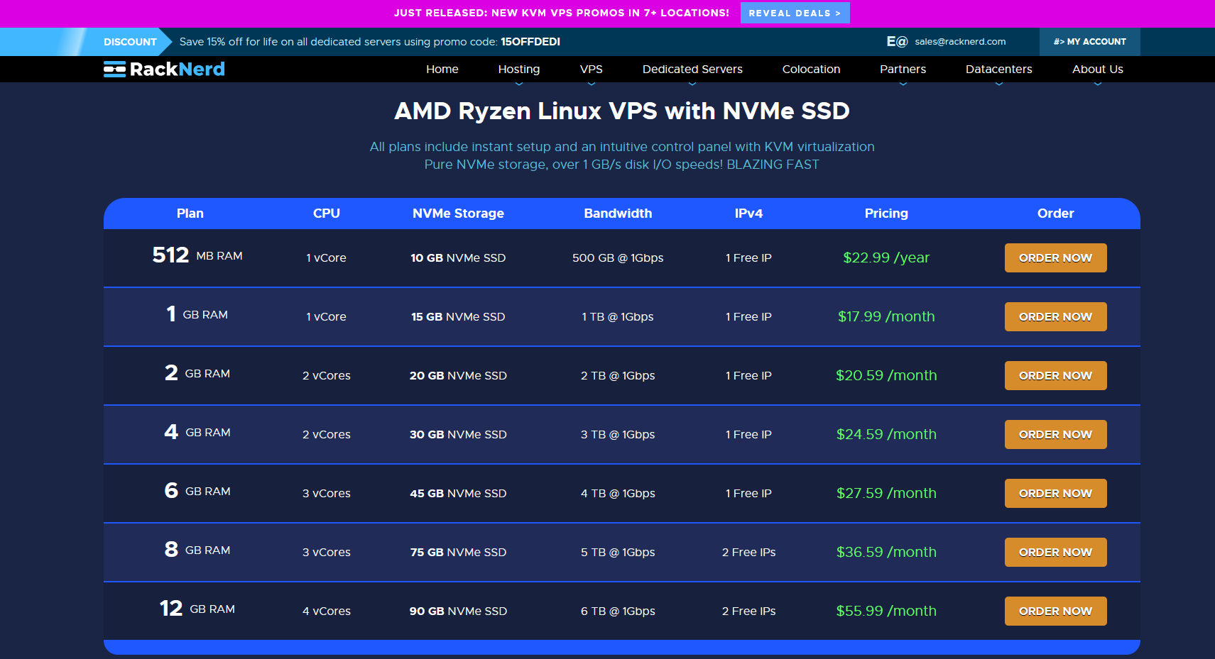Go to the Colocation page
Viewport: 1215px width, 659px height.
tap(812, 69)
